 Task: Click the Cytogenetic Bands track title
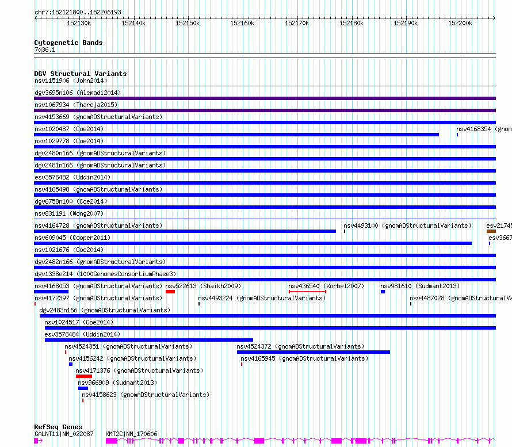[x=68, y=43]
